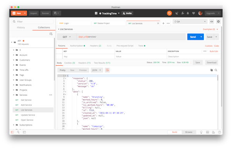Open the Send button dropdown arrow
232x148 pixels.
tap(201, 37)
